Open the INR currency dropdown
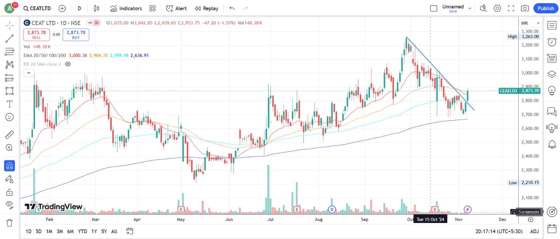Image resolution: width=560 pixels, height=239 pixels. (530, 23)
